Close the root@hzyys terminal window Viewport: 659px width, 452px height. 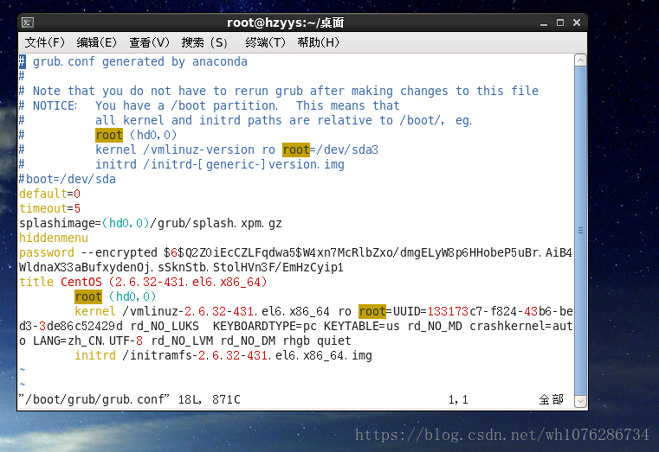(x=577, y=22)
